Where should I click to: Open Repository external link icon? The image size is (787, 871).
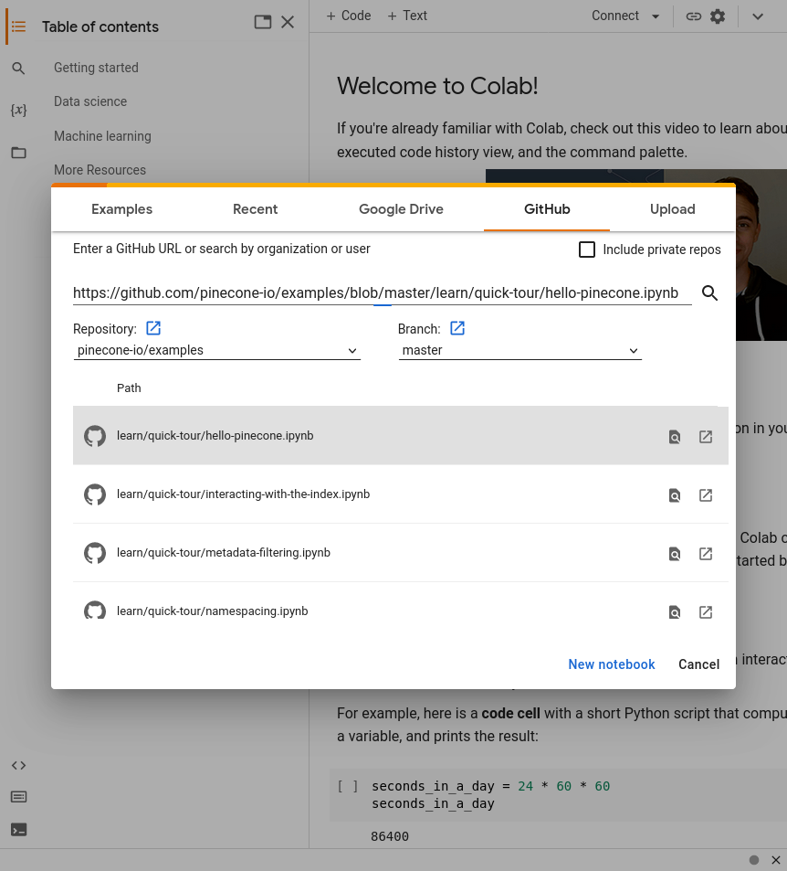coord(153,328)
